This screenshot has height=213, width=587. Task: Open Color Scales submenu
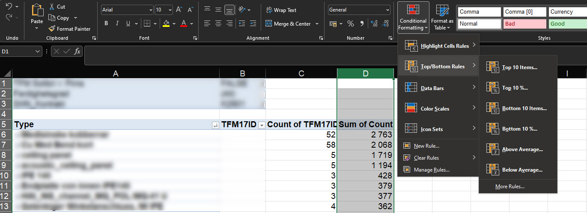point(438,108)
